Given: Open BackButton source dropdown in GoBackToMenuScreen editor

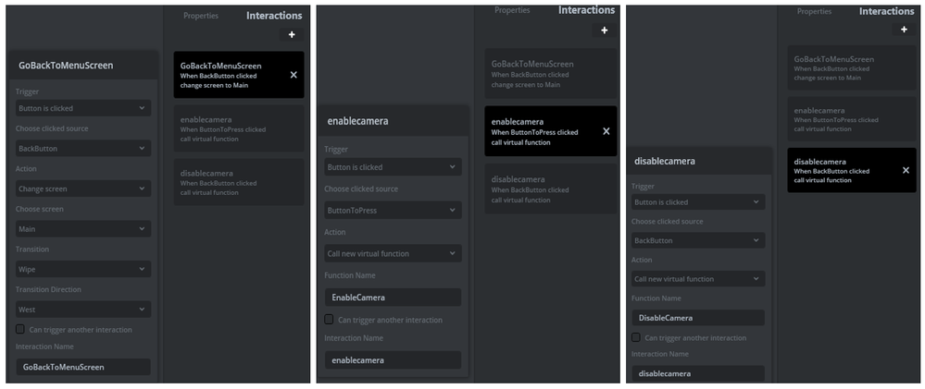Looking at the screenshot, I should (83, 149).
